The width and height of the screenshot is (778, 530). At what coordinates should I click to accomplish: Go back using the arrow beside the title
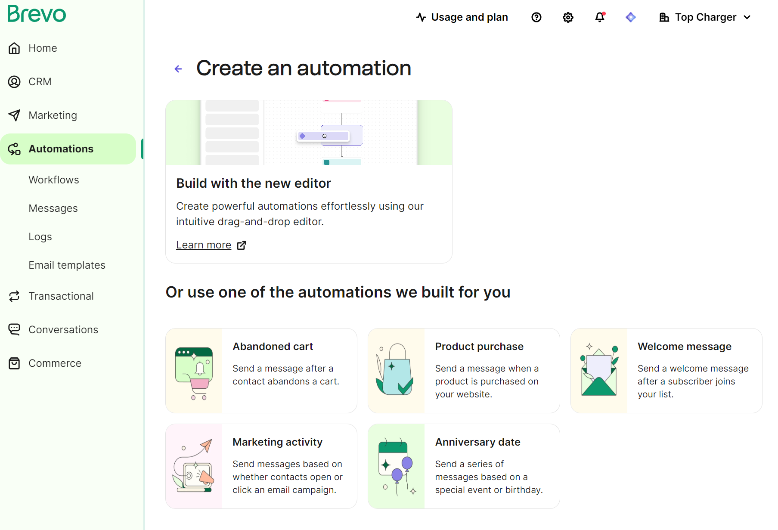(x=178, y=68)
